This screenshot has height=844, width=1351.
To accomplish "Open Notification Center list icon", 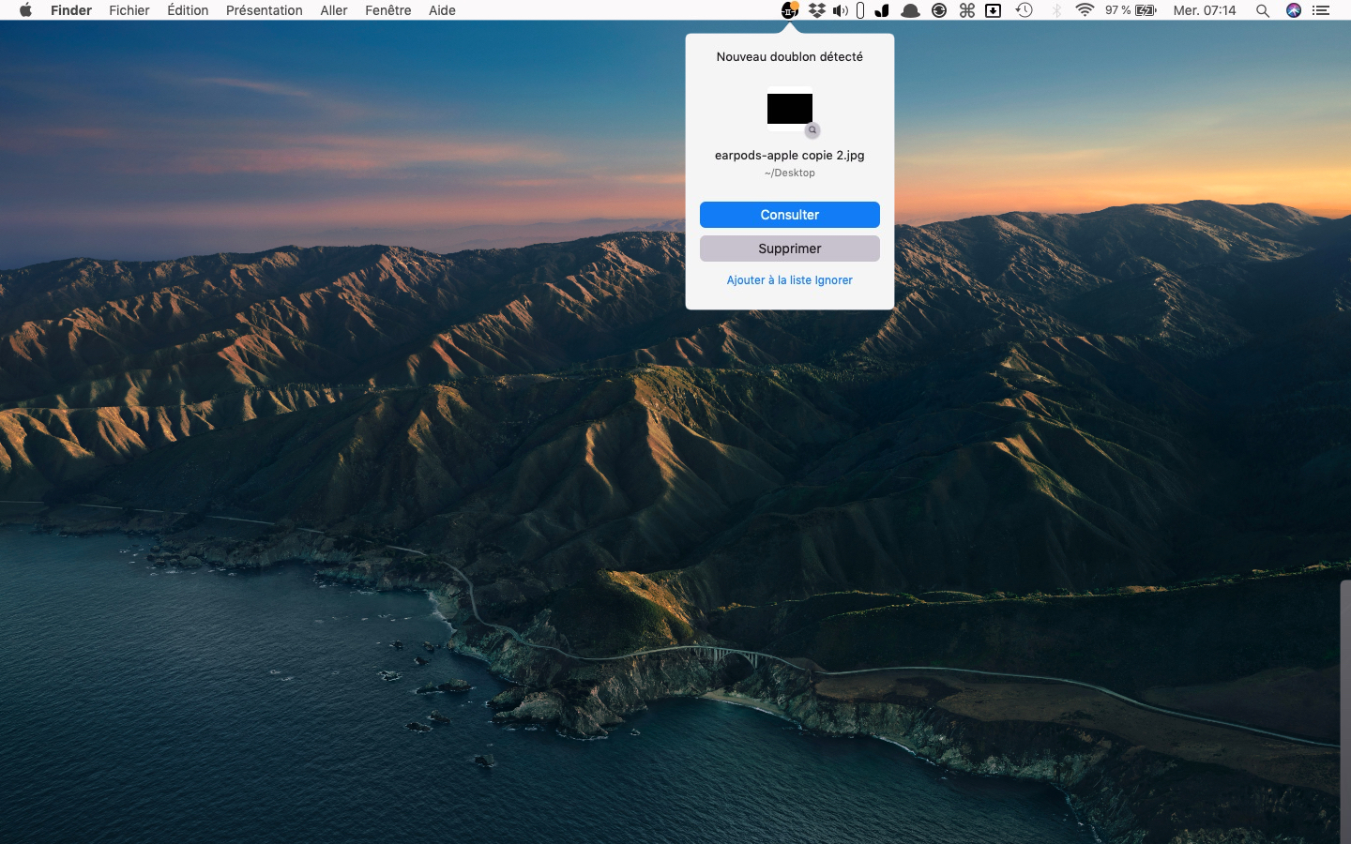I will coord(1321,10).
